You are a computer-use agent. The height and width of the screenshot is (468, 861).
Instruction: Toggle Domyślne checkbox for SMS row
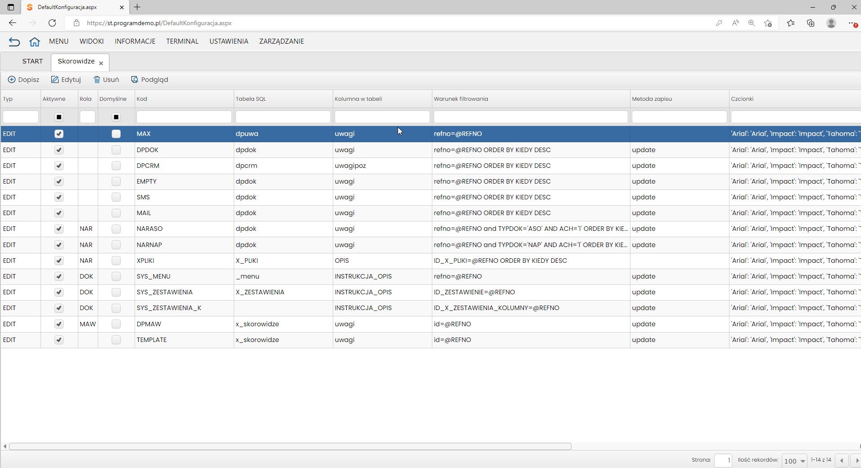(116, 197)
